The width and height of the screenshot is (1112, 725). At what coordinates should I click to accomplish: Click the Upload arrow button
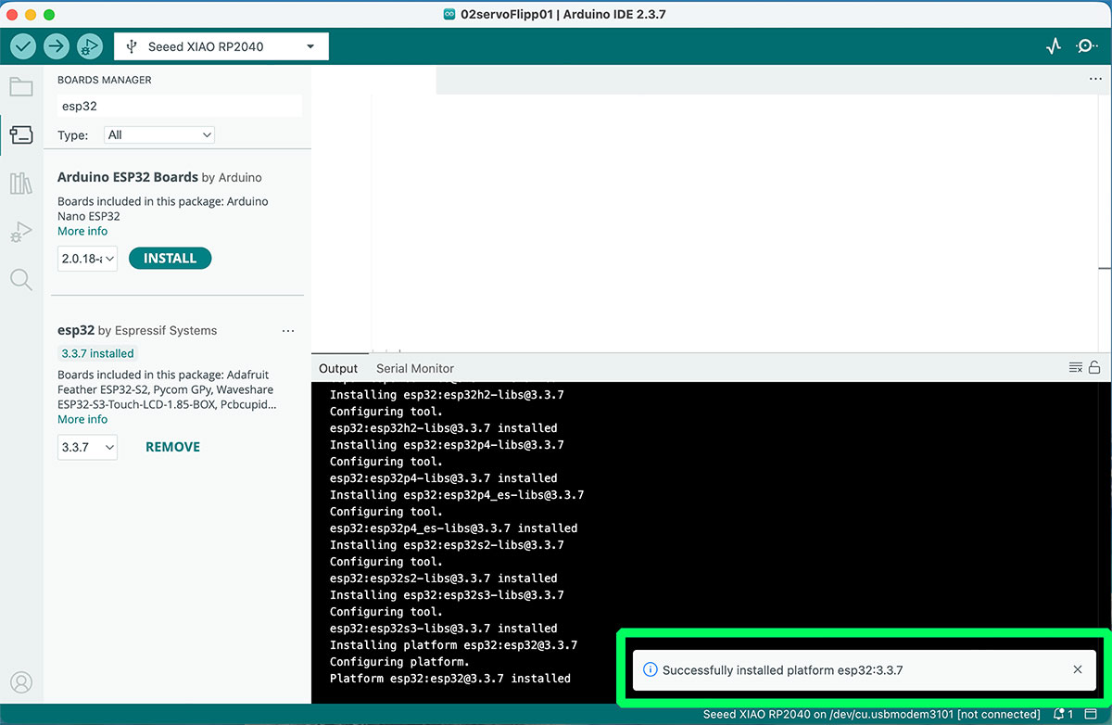click(x=57, y=45)
